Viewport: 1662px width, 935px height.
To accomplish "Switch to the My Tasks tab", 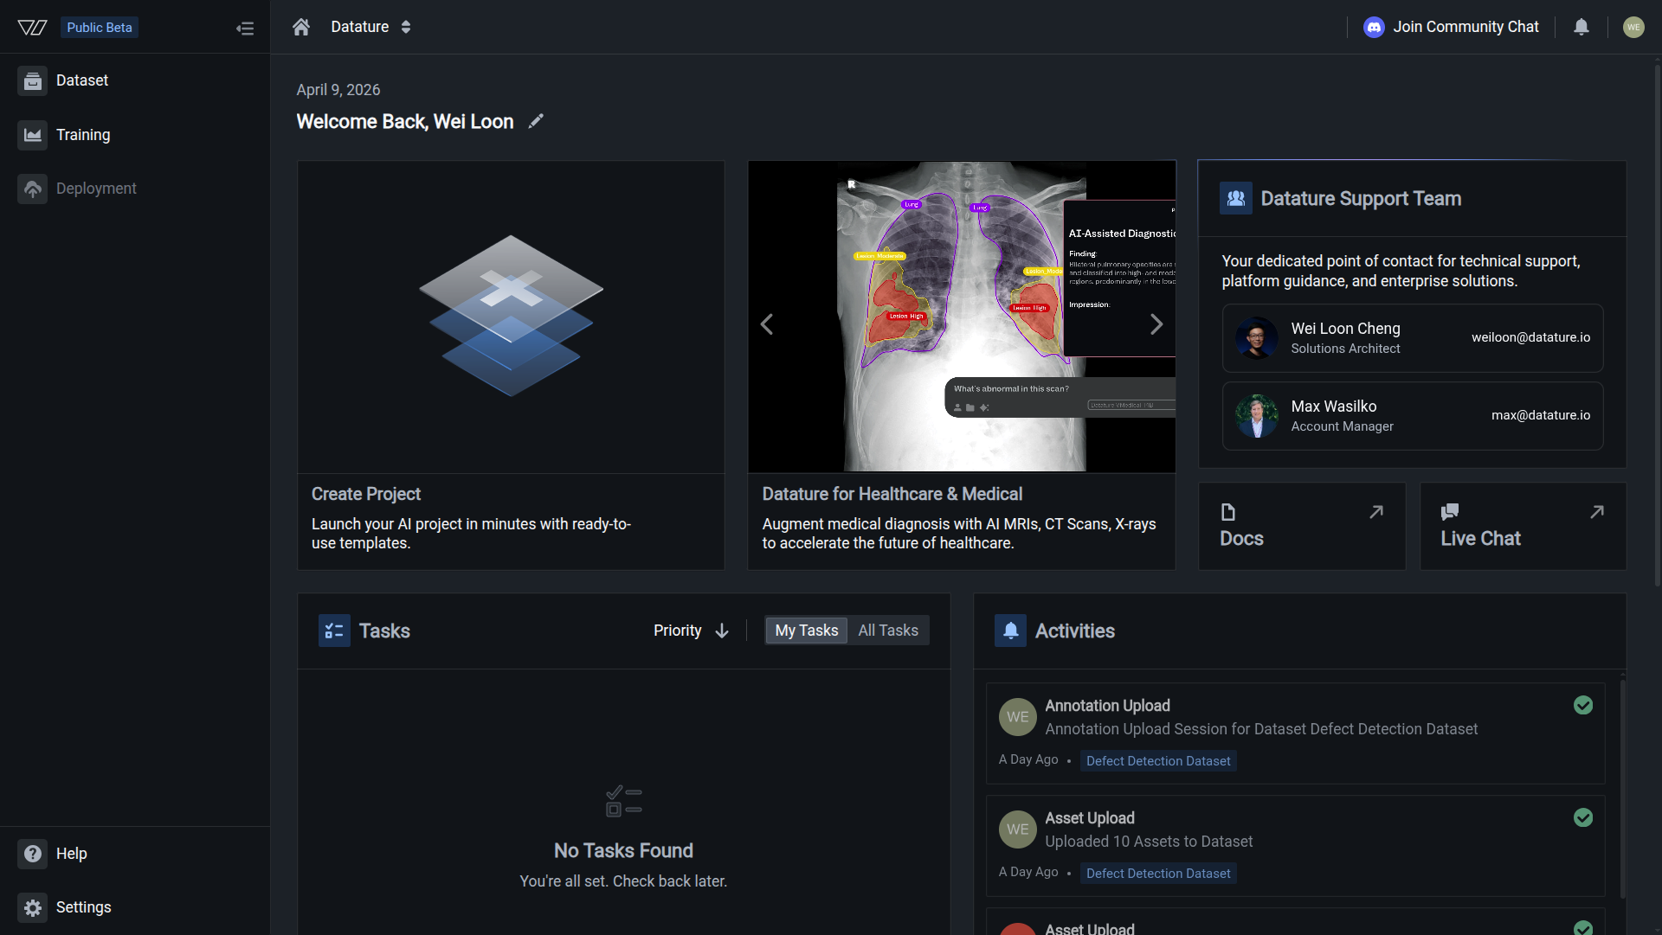I will pyautogui.click(x=807, y=631).
